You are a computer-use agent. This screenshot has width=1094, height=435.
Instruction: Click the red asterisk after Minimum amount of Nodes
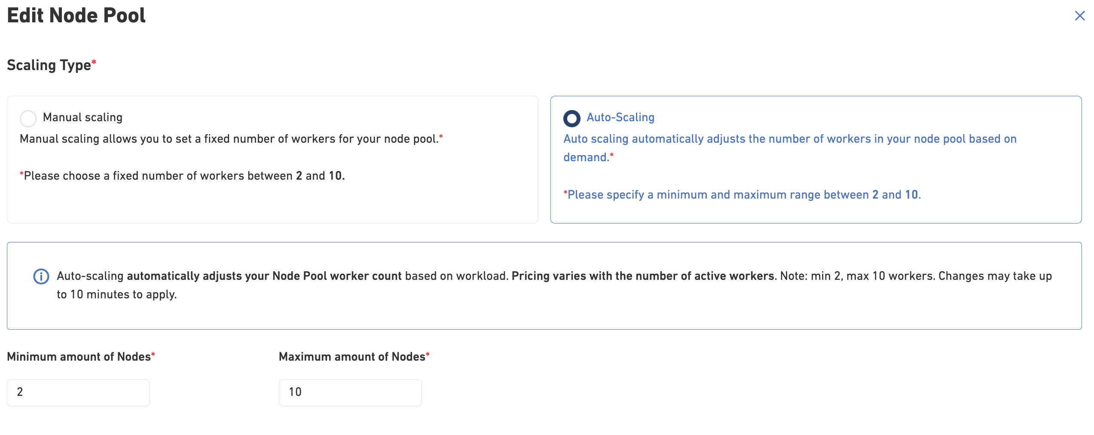tap(153, 354)
